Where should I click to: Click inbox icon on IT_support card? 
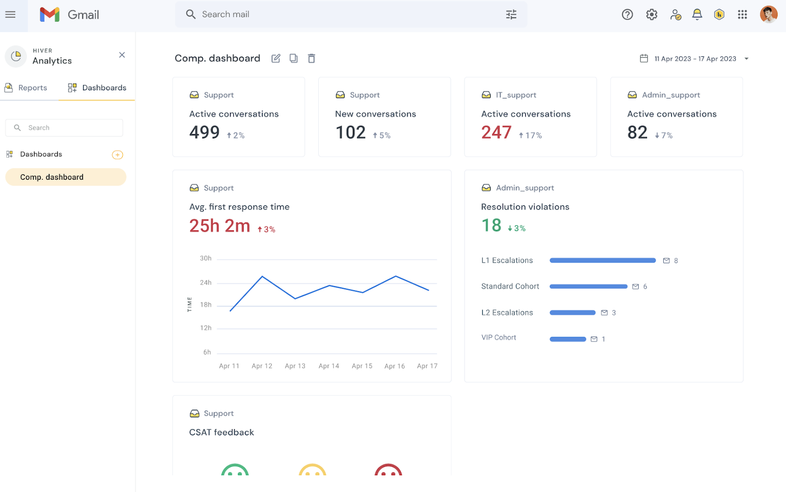point(486,95)
